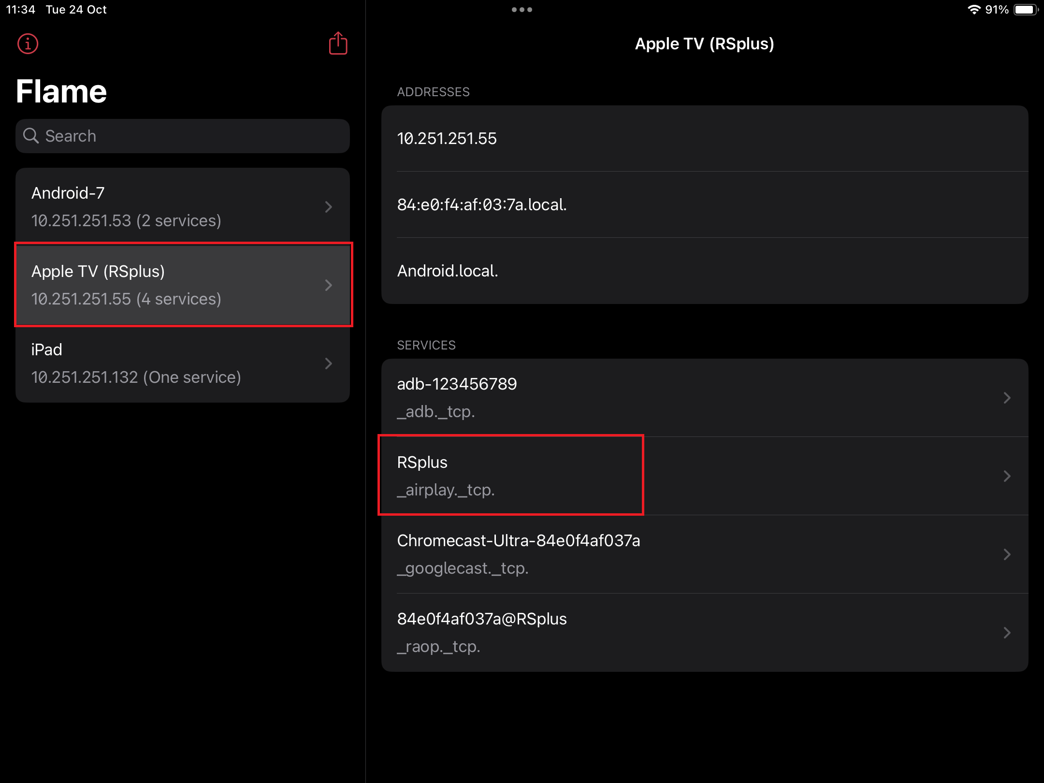
Task: Open the info button
Action: pyautogui.click(x=28, y=44)
